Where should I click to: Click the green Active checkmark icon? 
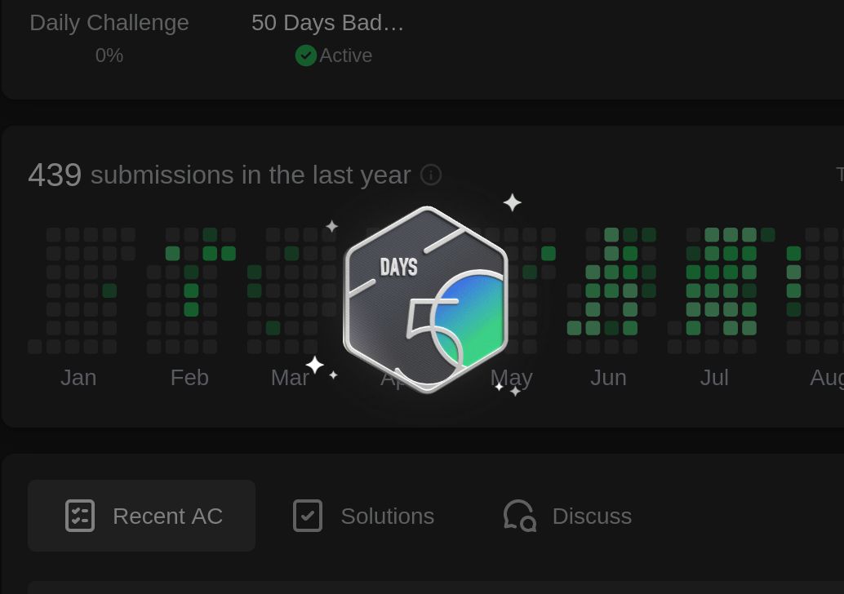(306, 55)
